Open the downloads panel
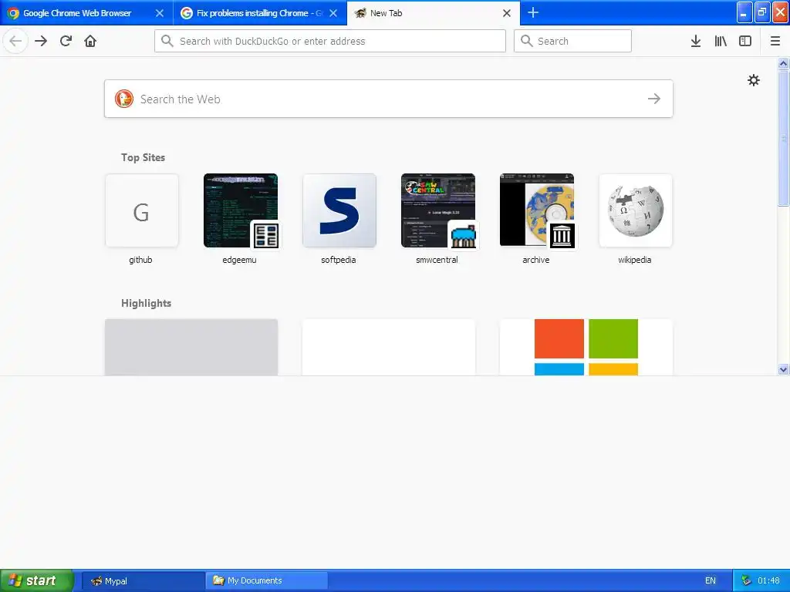Image resolution: width=790 pixels, height=592 pixels. (x=696, y=41)
